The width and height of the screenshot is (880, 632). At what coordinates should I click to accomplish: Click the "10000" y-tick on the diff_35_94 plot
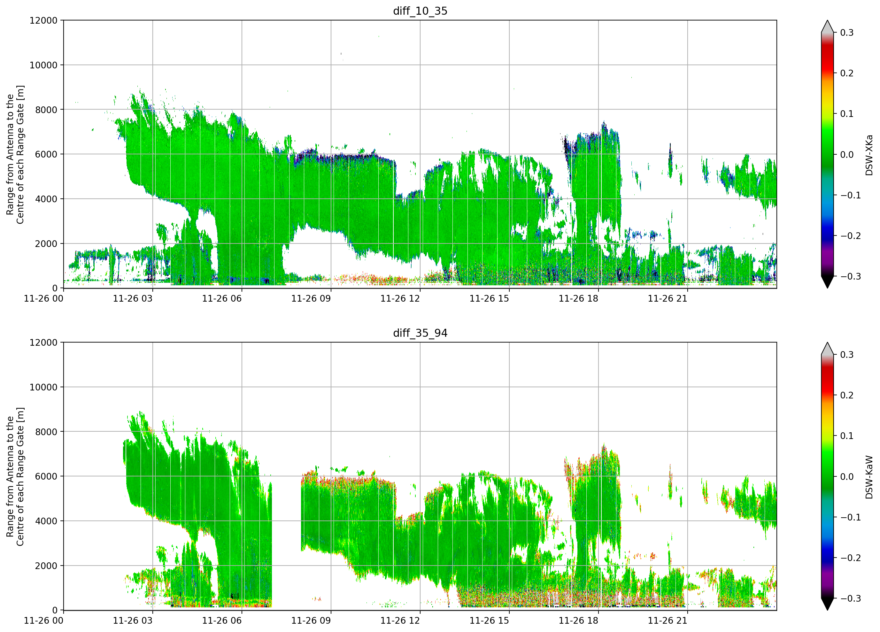click(x=43, y=387)
